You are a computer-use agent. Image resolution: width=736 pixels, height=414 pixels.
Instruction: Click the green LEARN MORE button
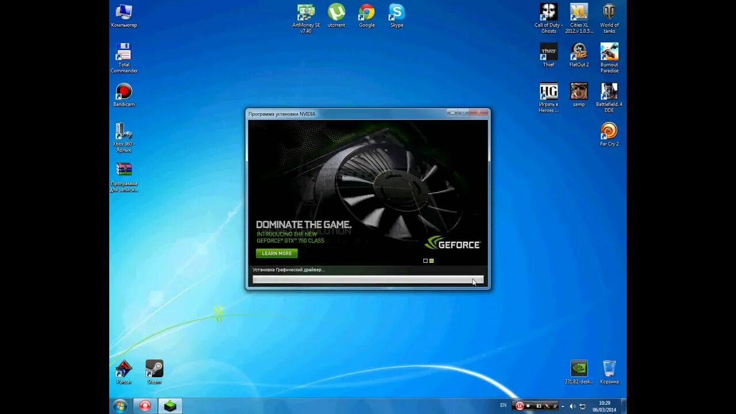(x=277, y=254)
